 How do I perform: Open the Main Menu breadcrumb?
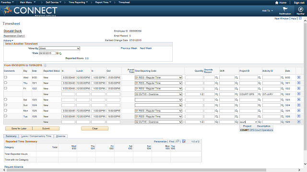click(x=28, y=2)
